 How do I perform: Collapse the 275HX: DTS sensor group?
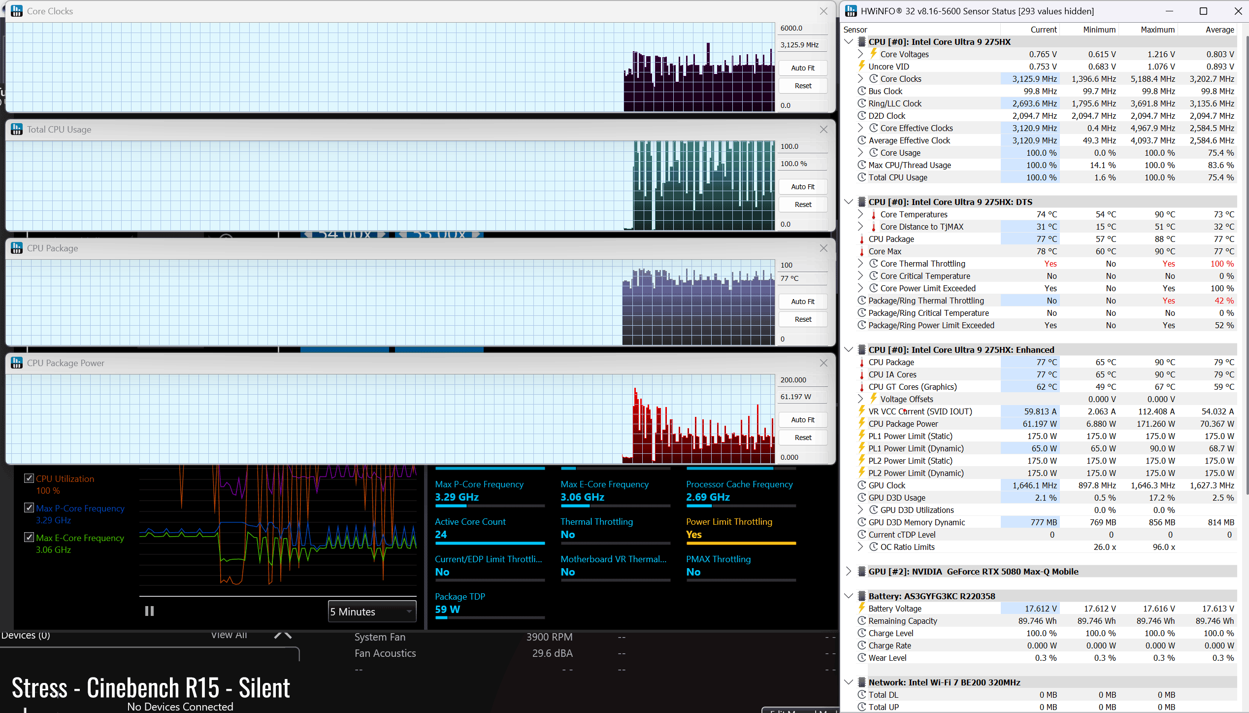tap(849, 202)
